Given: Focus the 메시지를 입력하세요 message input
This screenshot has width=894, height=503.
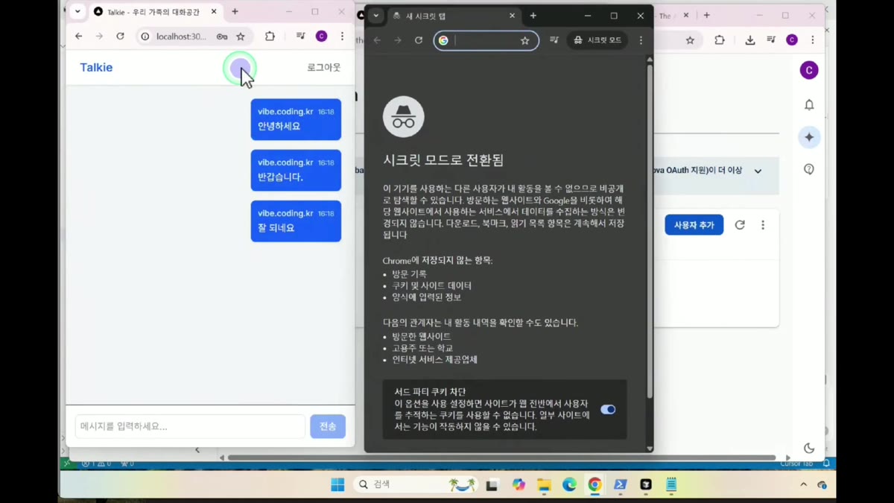Looking at the screenshot, I should (190, 426).
